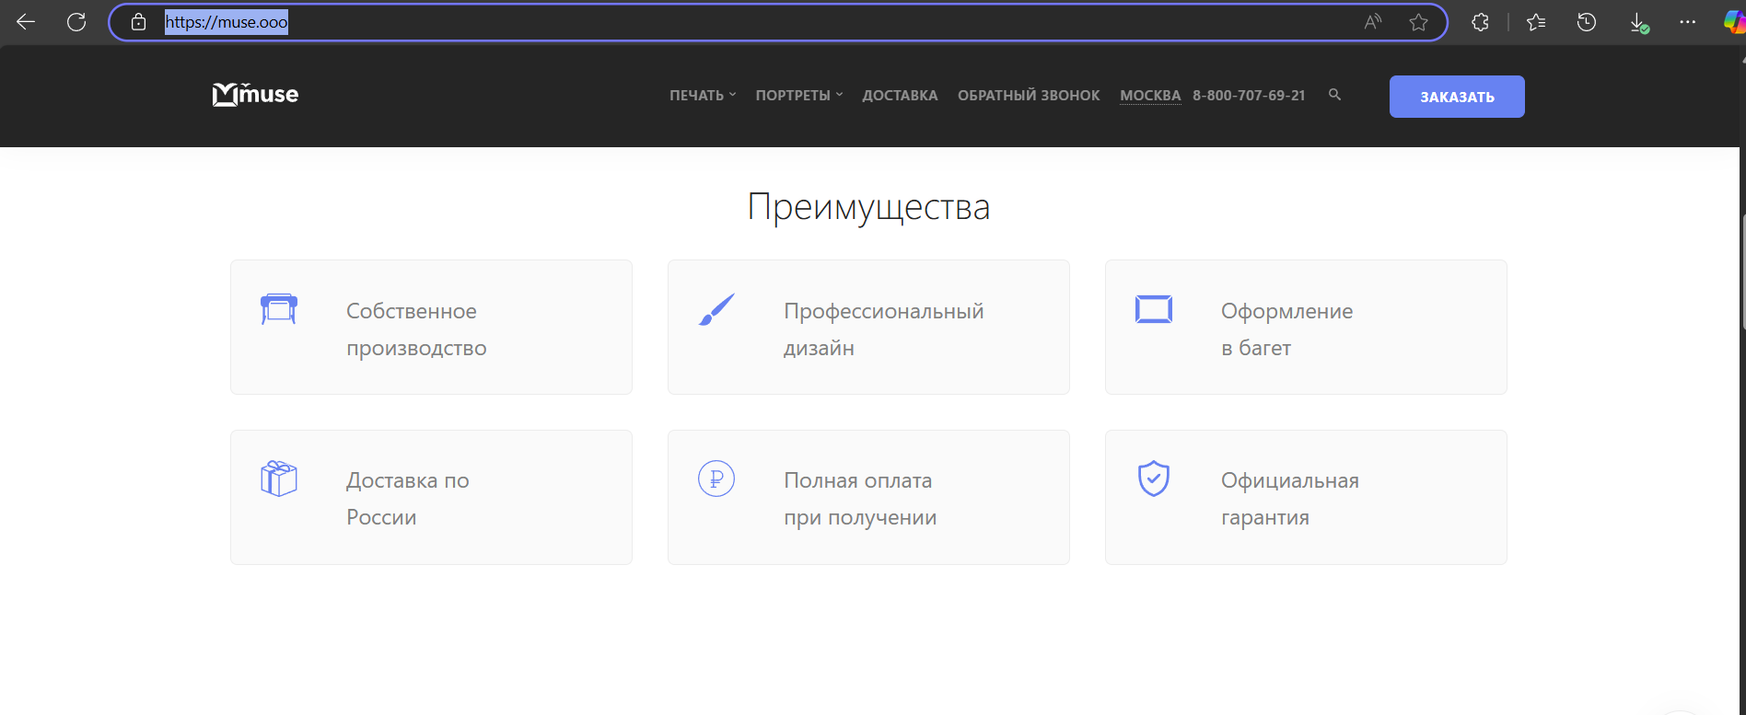
Task: Click the shield icon for Официальная гарантия
Action: (x=1154, y=479)
